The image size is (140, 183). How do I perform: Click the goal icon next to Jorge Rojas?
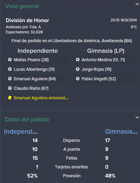[x=78, y=69]
